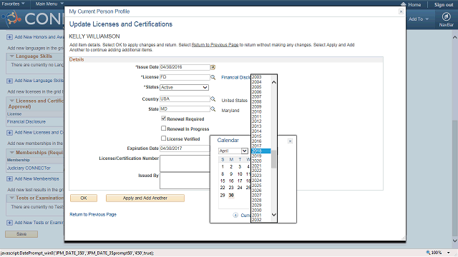
Task: Toggle the Renewal Required checkbox
Action: 164,119
